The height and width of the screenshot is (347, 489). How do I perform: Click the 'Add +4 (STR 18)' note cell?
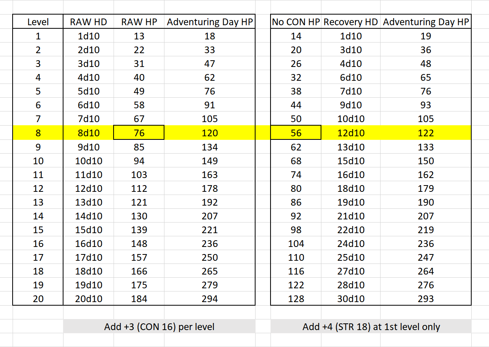point(371,327)
